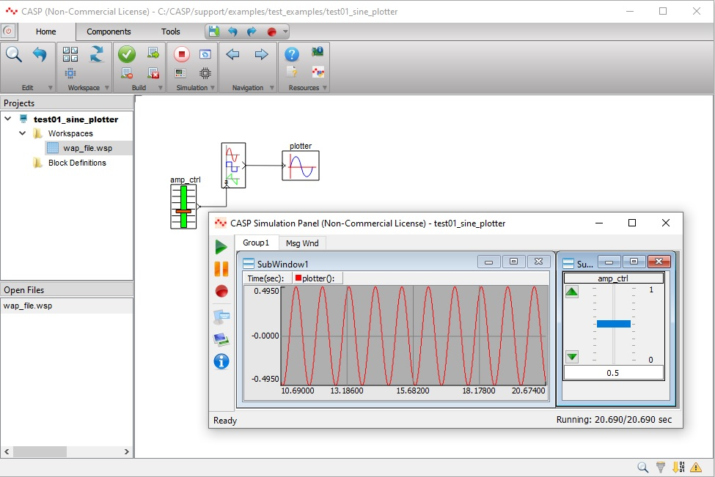Click the quick access undo arrow
This screenshot has height=477, width=715.
coord(233,32)
